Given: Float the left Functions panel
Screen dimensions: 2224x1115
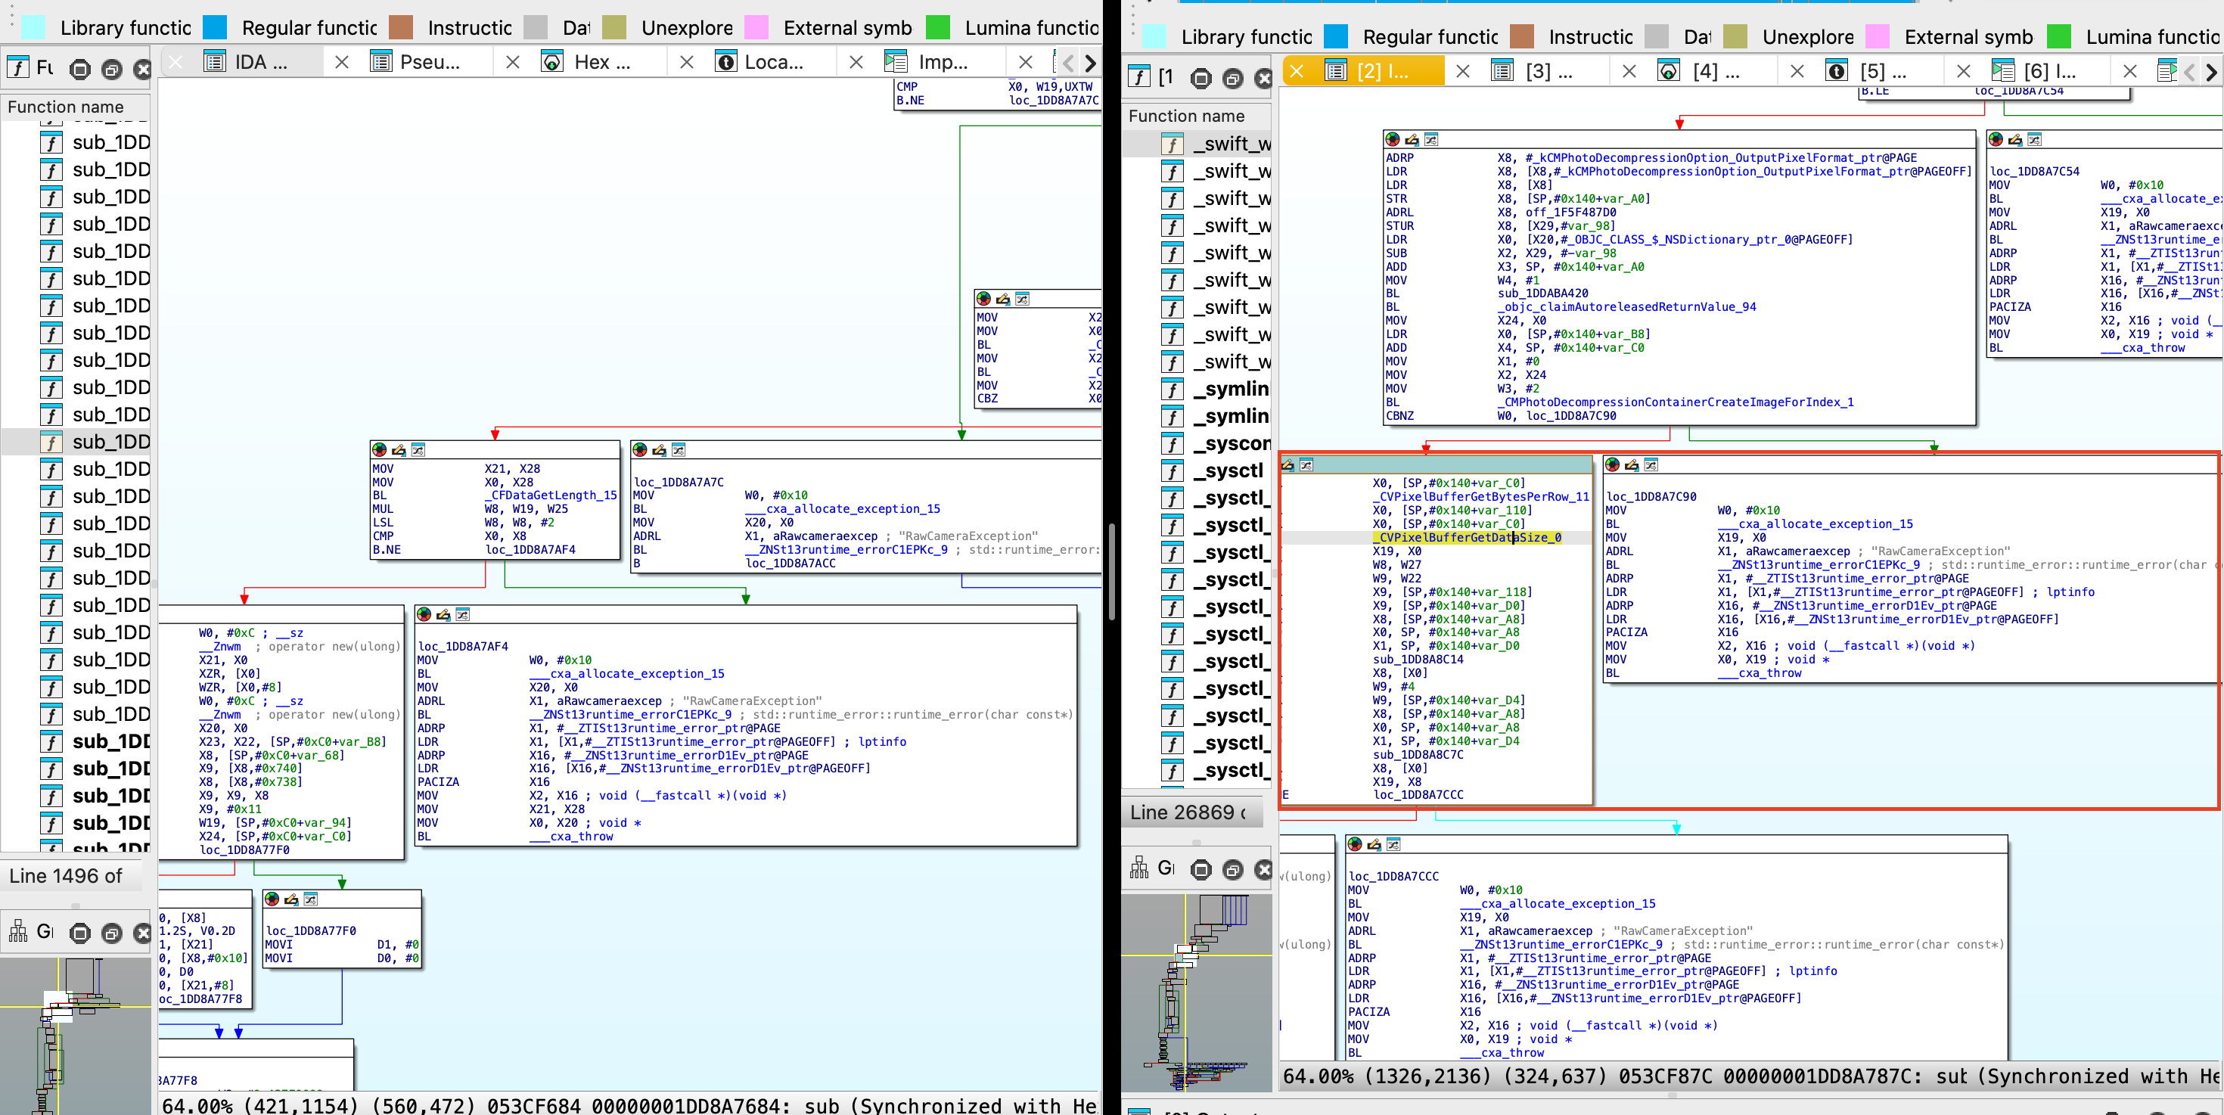Looking at the screenshot, I should coord(111,69).
